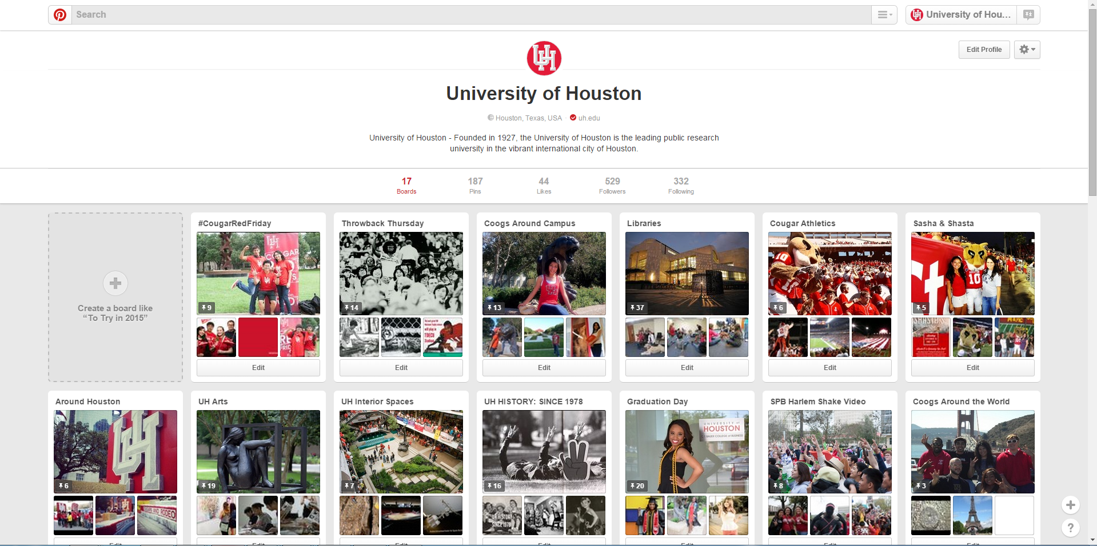The image size is (1097, 546).
Task: Open the Throwback Thursday board title
Action: click(382, 223)
